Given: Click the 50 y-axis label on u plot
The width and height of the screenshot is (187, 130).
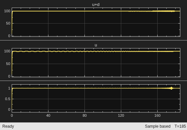Looking at the screenshot, I should point(8,64).
